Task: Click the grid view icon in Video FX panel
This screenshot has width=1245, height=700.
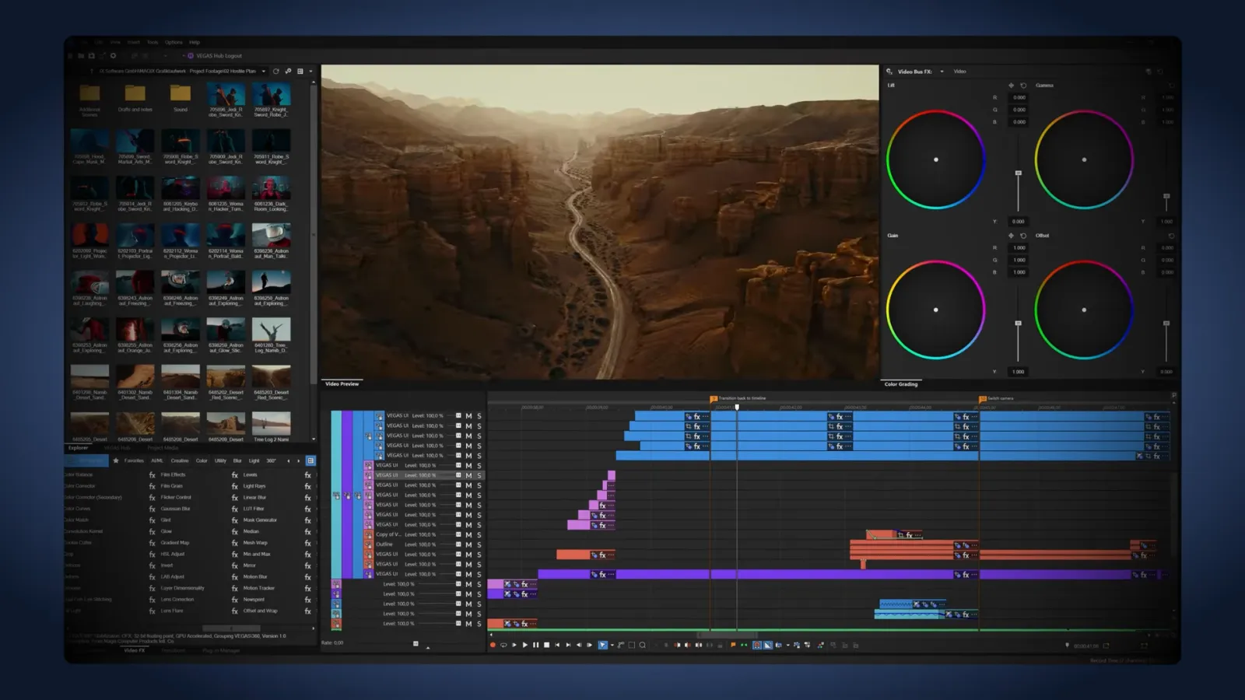Action: tap(310, 460)
